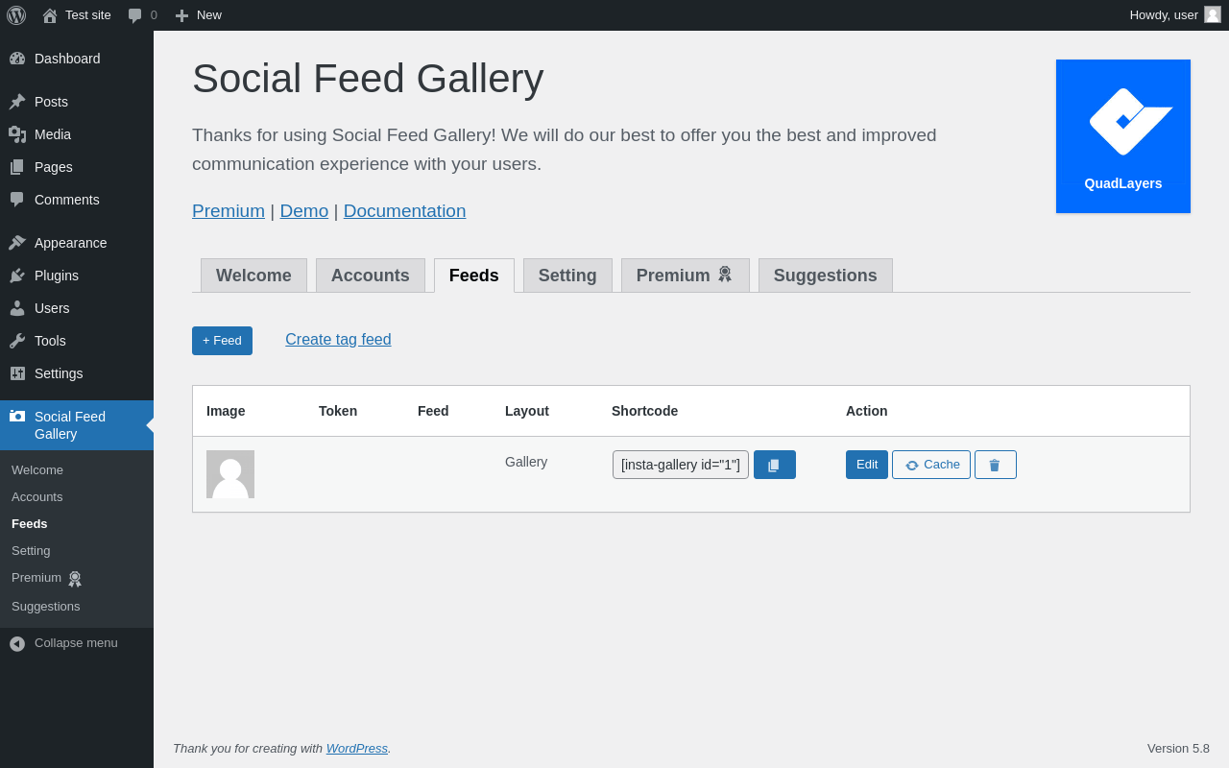The image size is (1229, 768).
Task: Click the comments bubble in admin bar
Action: pos(142,15)
